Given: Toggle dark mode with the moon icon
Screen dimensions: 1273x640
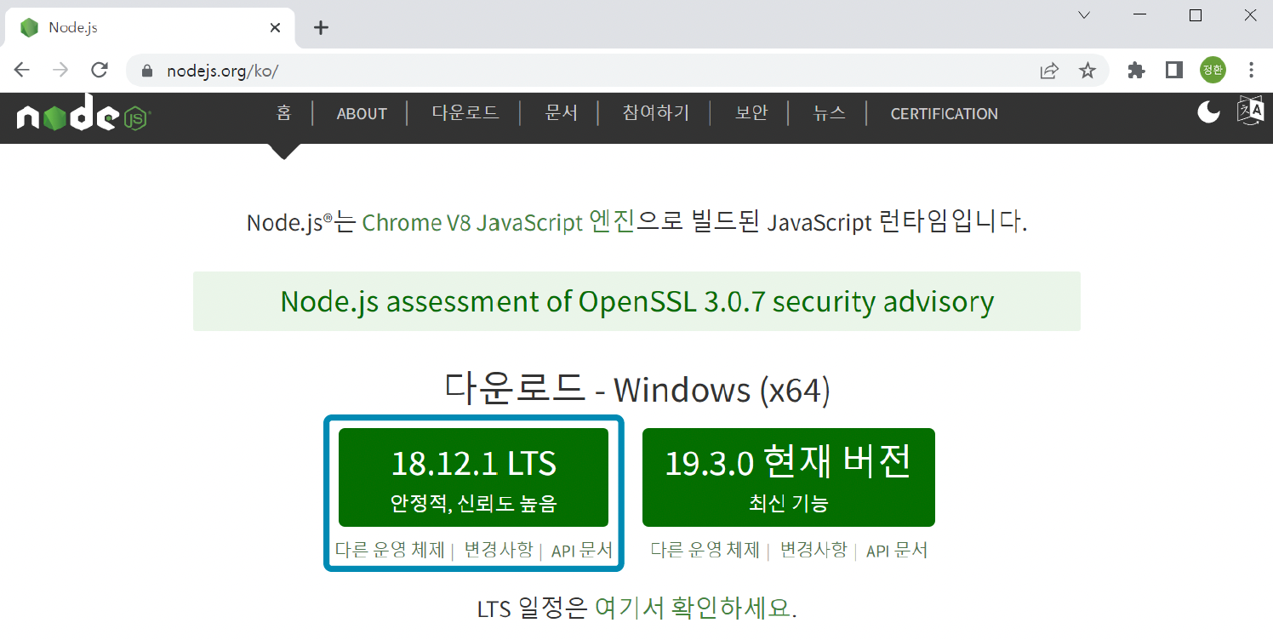Looking at the screenshot, I should (1209, 111).
